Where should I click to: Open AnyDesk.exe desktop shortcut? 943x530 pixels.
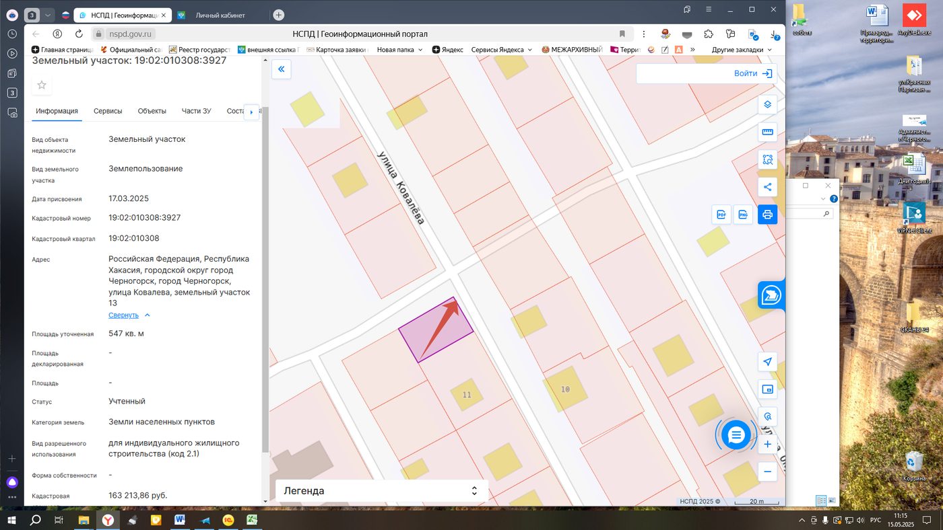coord(913,20)
